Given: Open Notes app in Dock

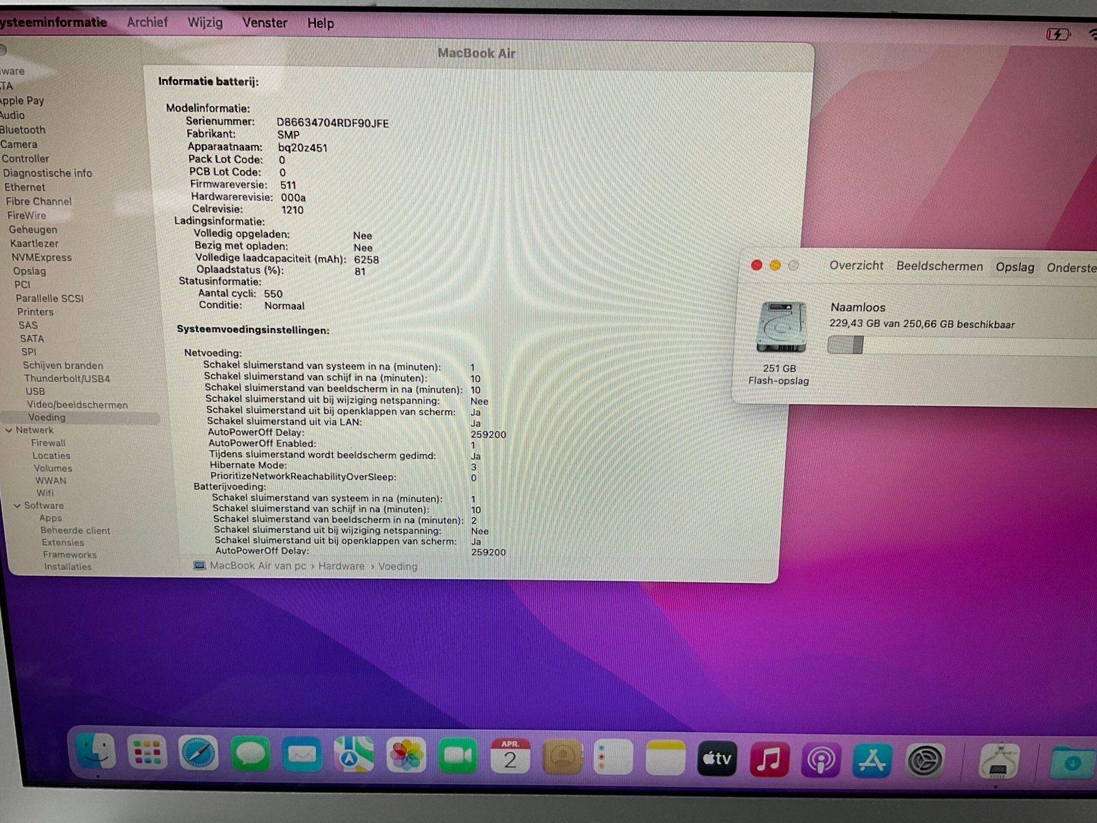Looking at the screenshot, I should click(665, 758).
